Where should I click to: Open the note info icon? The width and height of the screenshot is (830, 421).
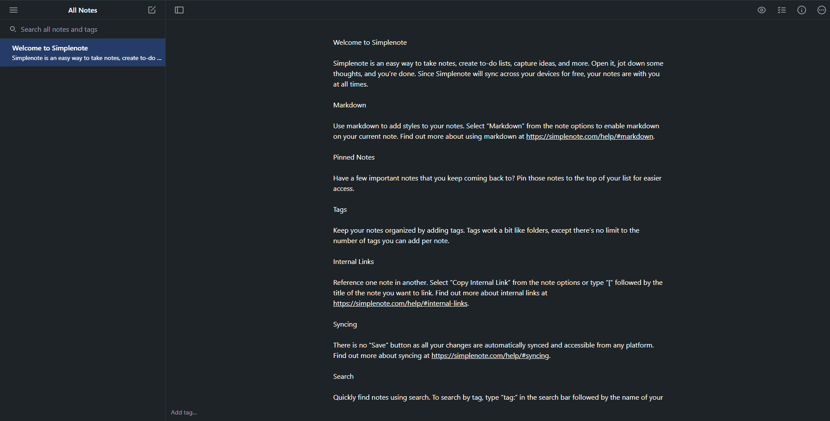click(802, 10)
